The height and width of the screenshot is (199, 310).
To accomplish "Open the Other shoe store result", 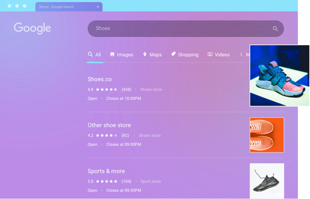I will point(109,125).
